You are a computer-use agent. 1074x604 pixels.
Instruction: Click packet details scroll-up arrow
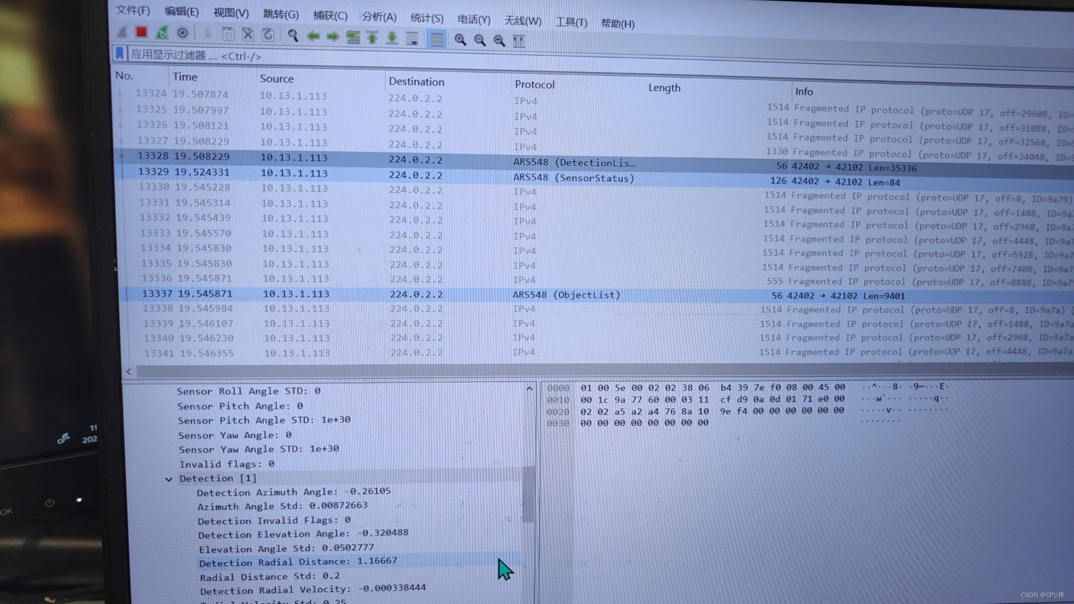[x=529, y=388]
